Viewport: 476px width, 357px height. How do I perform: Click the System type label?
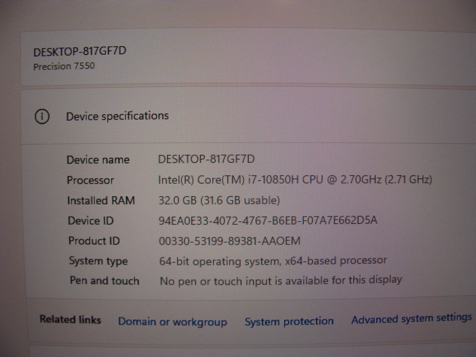pos(98,261)
